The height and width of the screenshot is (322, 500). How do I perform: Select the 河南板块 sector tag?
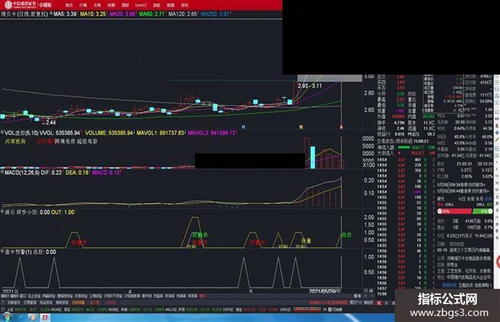[x=15, y=141]
